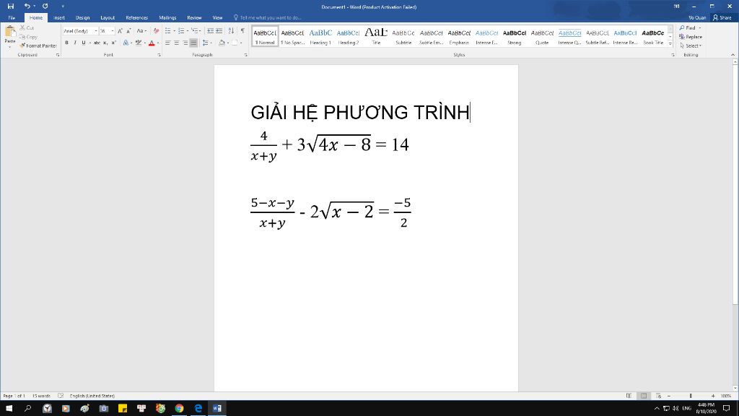
Task: Open the notification action center
Action: 726,409
